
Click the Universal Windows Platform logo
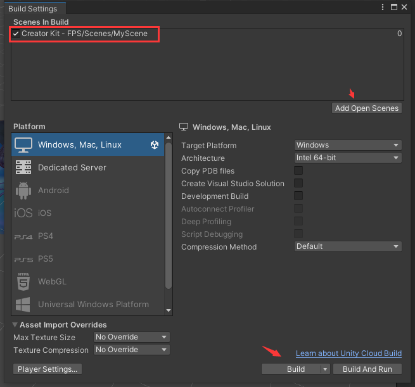click(x=23, y=305)
